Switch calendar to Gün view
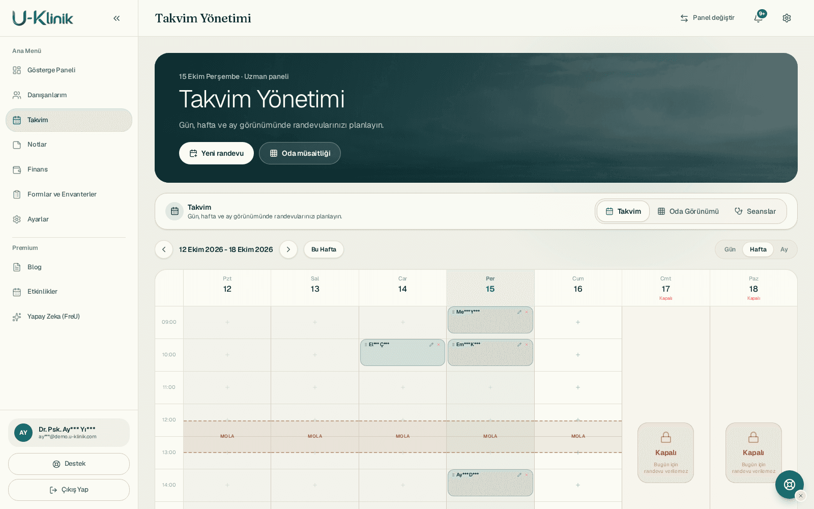The image size is (814, 509). 730,249
